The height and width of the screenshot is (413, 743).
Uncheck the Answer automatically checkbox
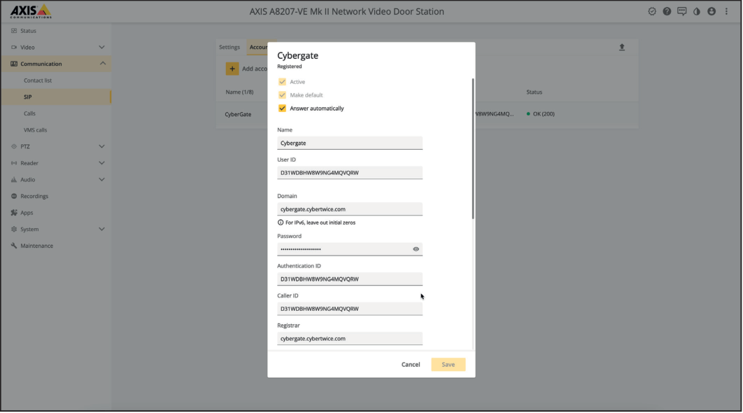tap(283, 108)
